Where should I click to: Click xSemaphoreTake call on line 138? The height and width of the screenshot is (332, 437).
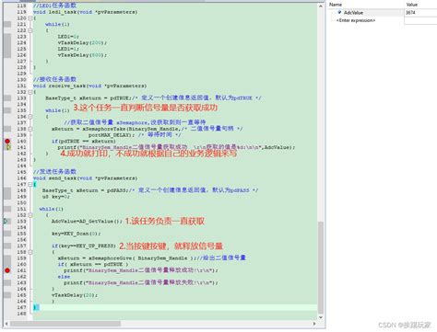(x=104, y=129)
